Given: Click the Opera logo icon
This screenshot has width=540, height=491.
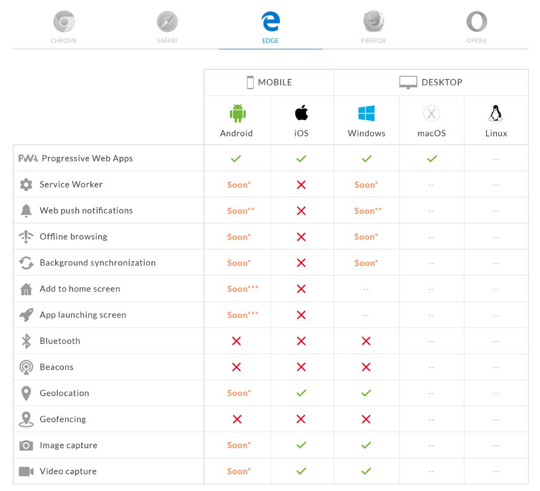Looking at the screenshot, I should [477, 21].
